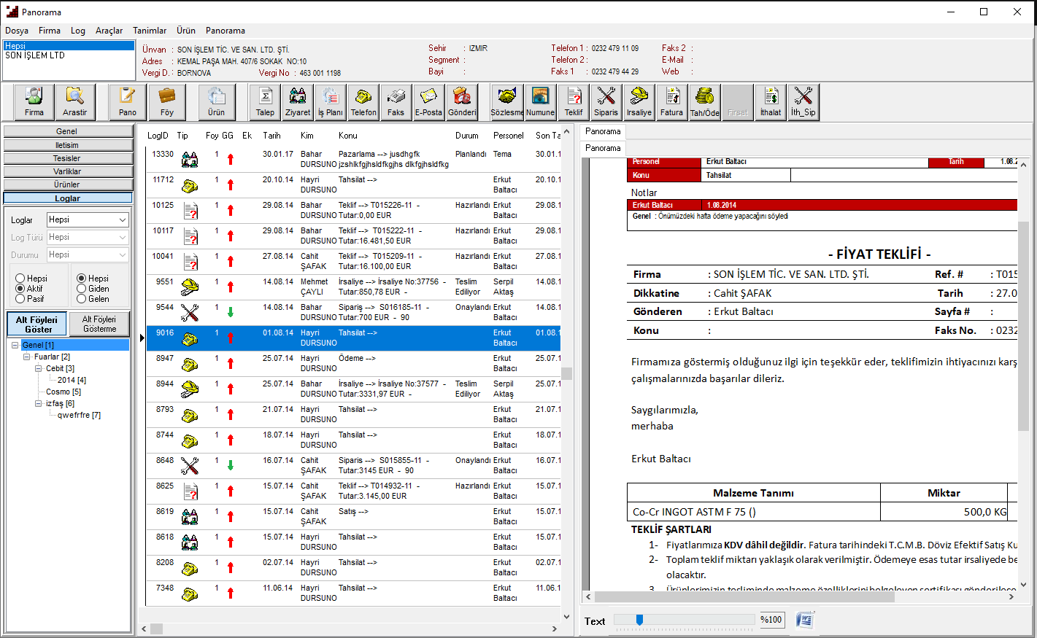Click the Fatura toolbar icon
The image size is (1037, 638).
pos(671,102)
